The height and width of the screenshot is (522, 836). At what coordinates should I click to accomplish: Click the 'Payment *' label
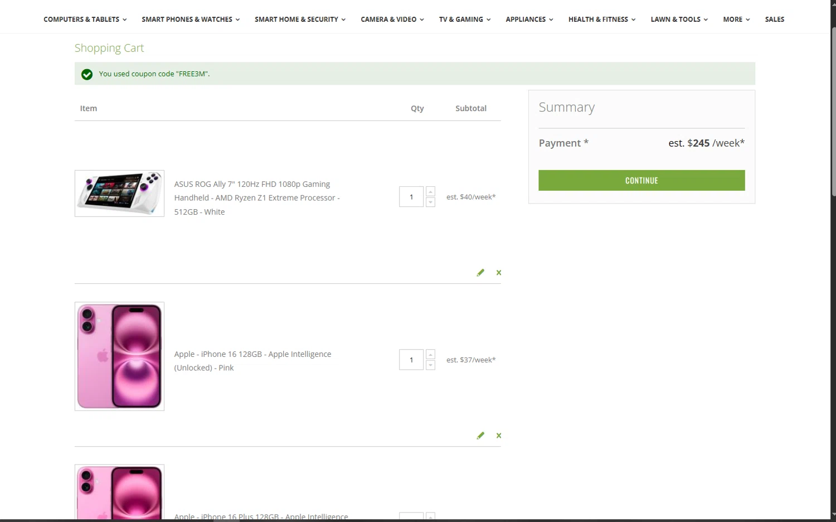click(563, 143)
